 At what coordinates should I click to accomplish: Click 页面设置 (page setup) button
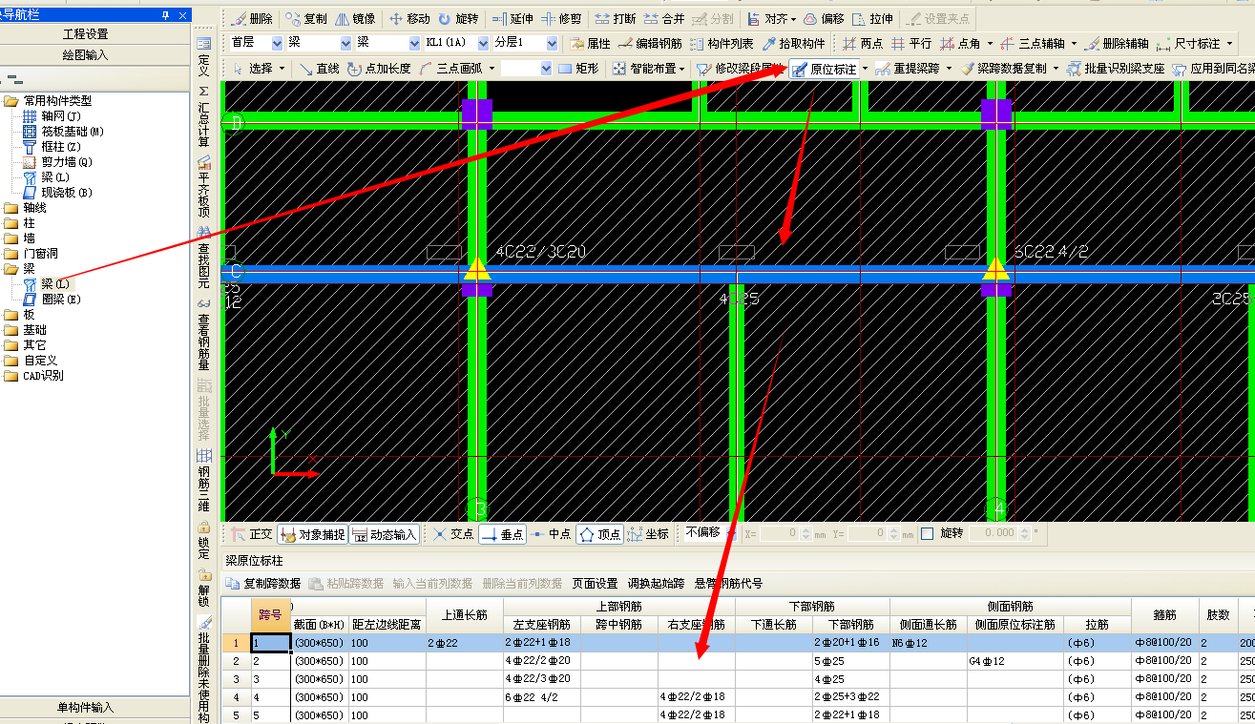coord(595,584)
